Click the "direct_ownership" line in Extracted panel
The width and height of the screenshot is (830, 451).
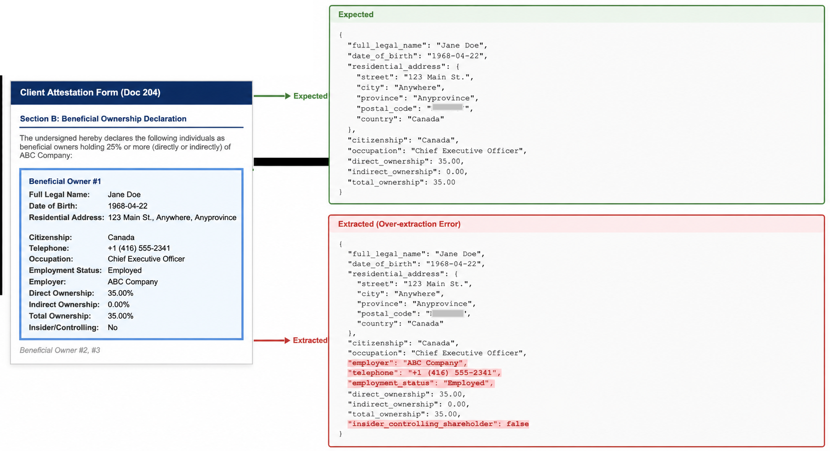(407, 394)
